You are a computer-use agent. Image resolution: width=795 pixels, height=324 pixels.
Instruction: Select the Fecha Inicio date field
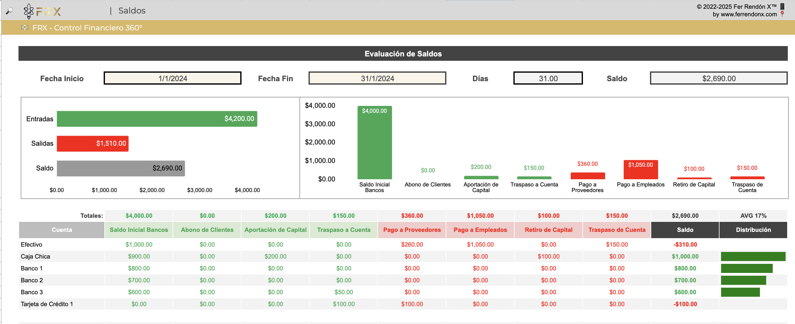pos(173,78)
